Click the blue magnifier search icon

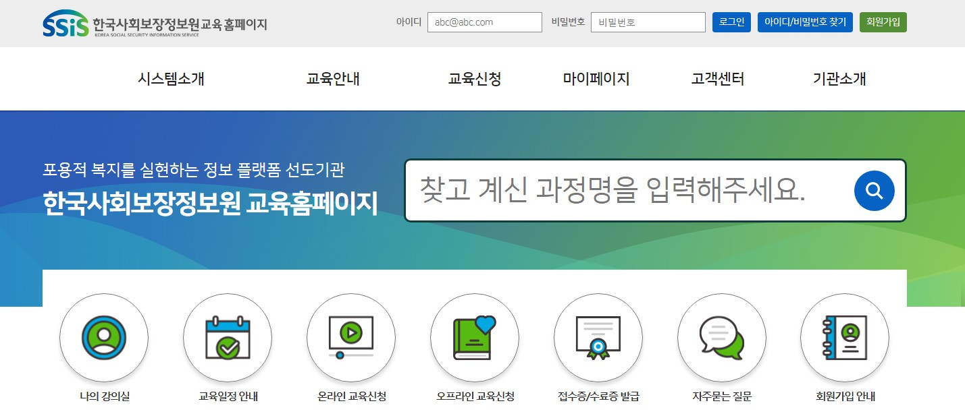pyautogui.click(x=874, y=191)
